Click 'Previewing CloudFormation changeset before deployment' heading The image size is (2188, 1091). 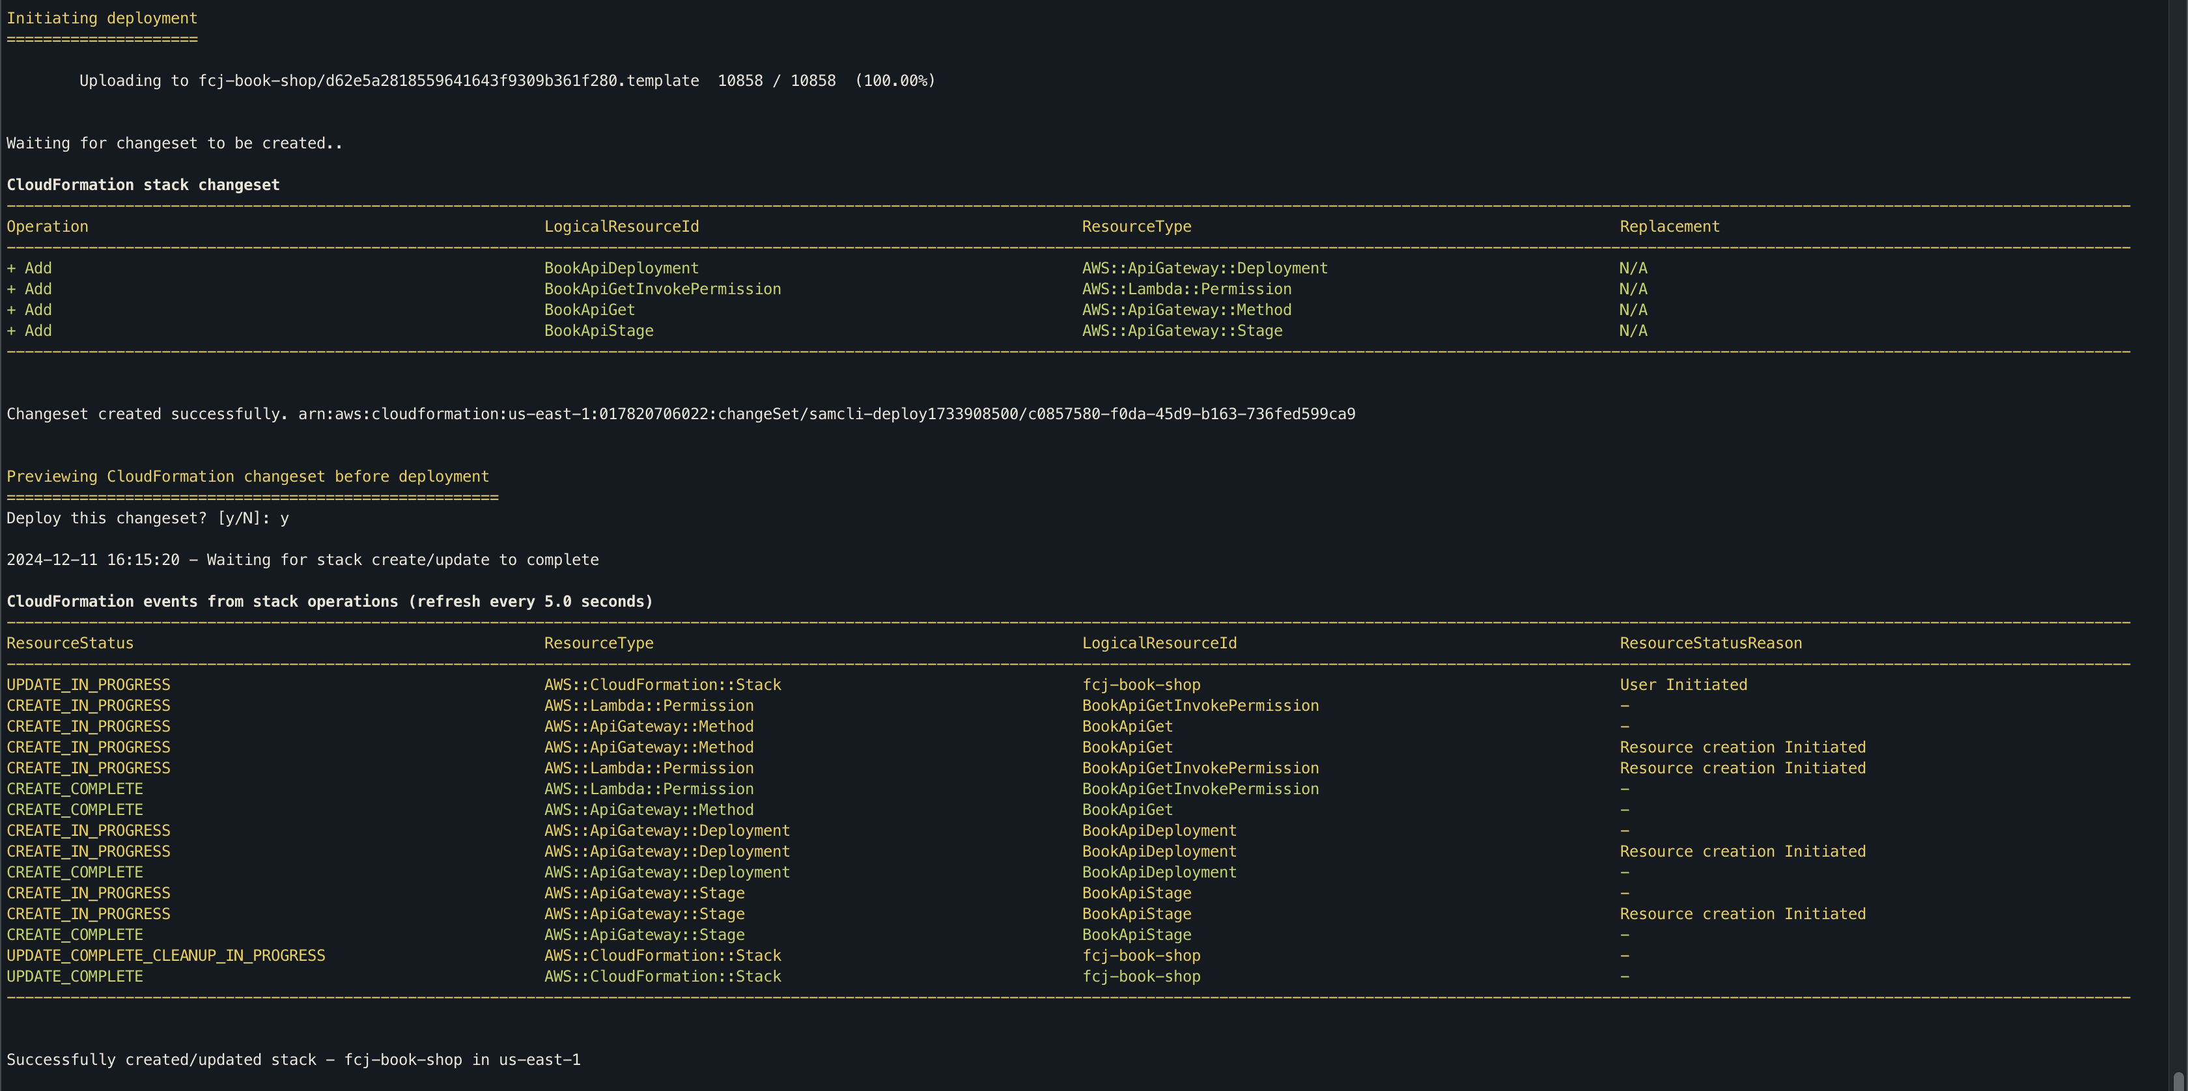pos(248,477)
